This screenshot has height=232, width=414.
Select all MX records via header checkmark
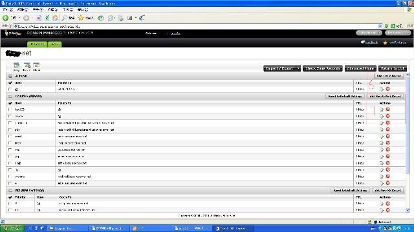10,197
